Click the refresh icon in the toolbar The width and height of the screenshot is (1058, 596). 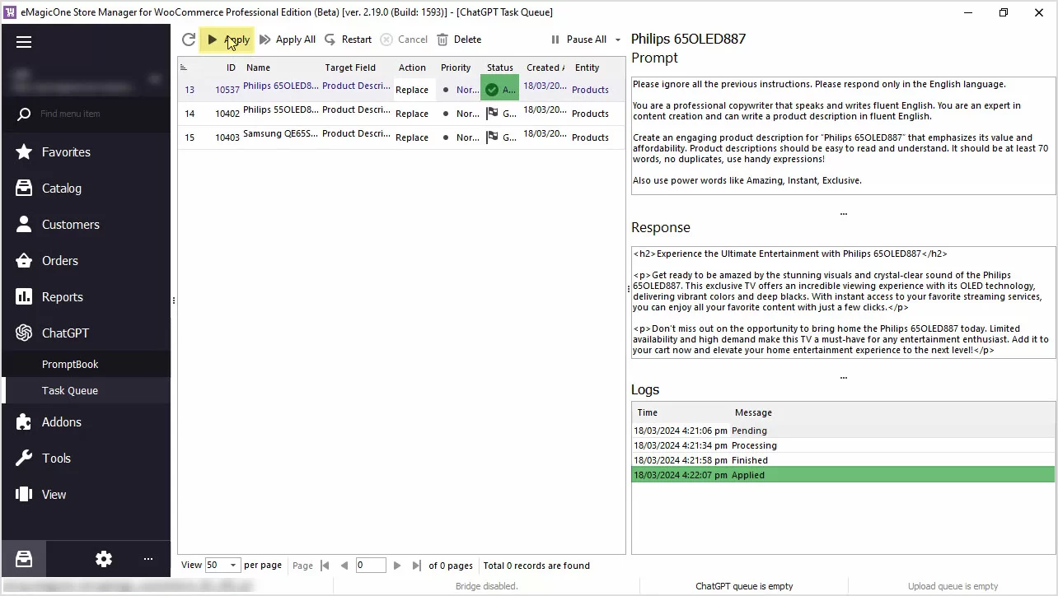click(189, 40)
